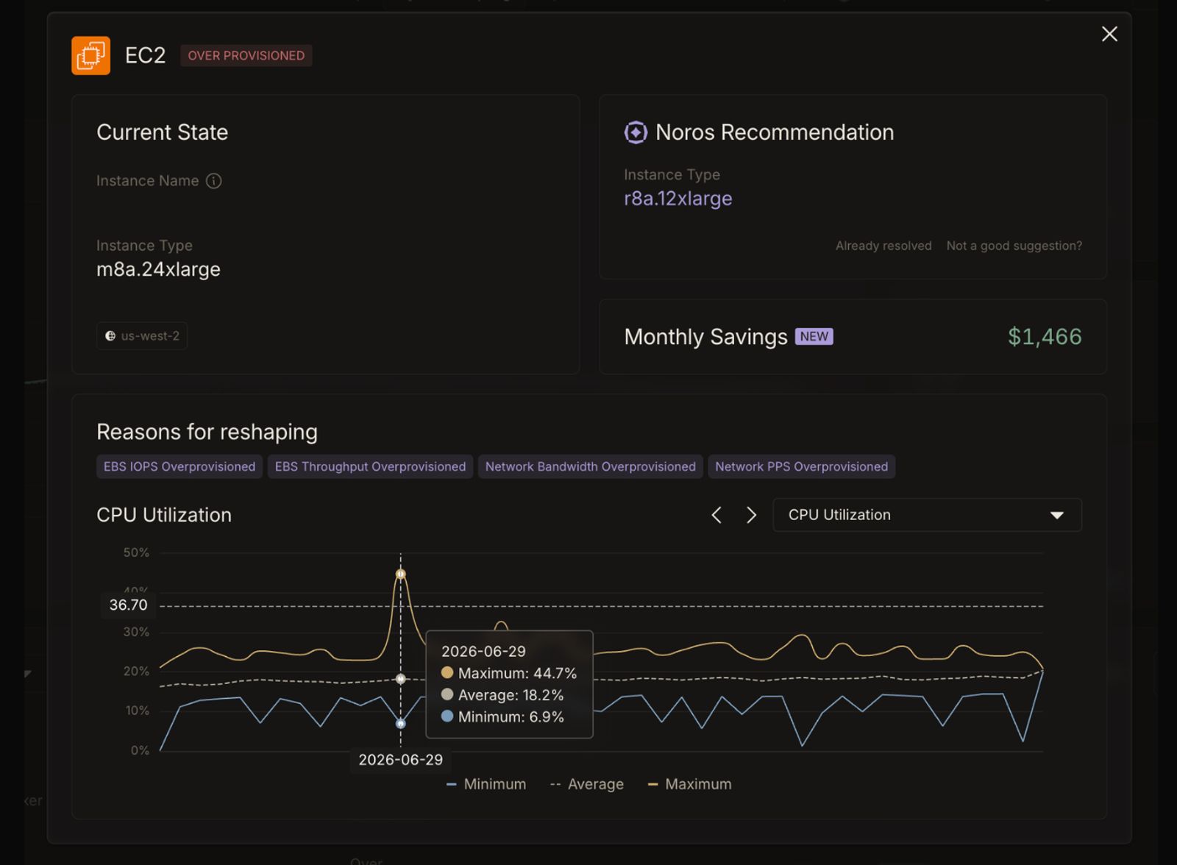Toggle the Maximum series in chart legend
This screenshot has width=1177, height=865.
pos(689,784)
